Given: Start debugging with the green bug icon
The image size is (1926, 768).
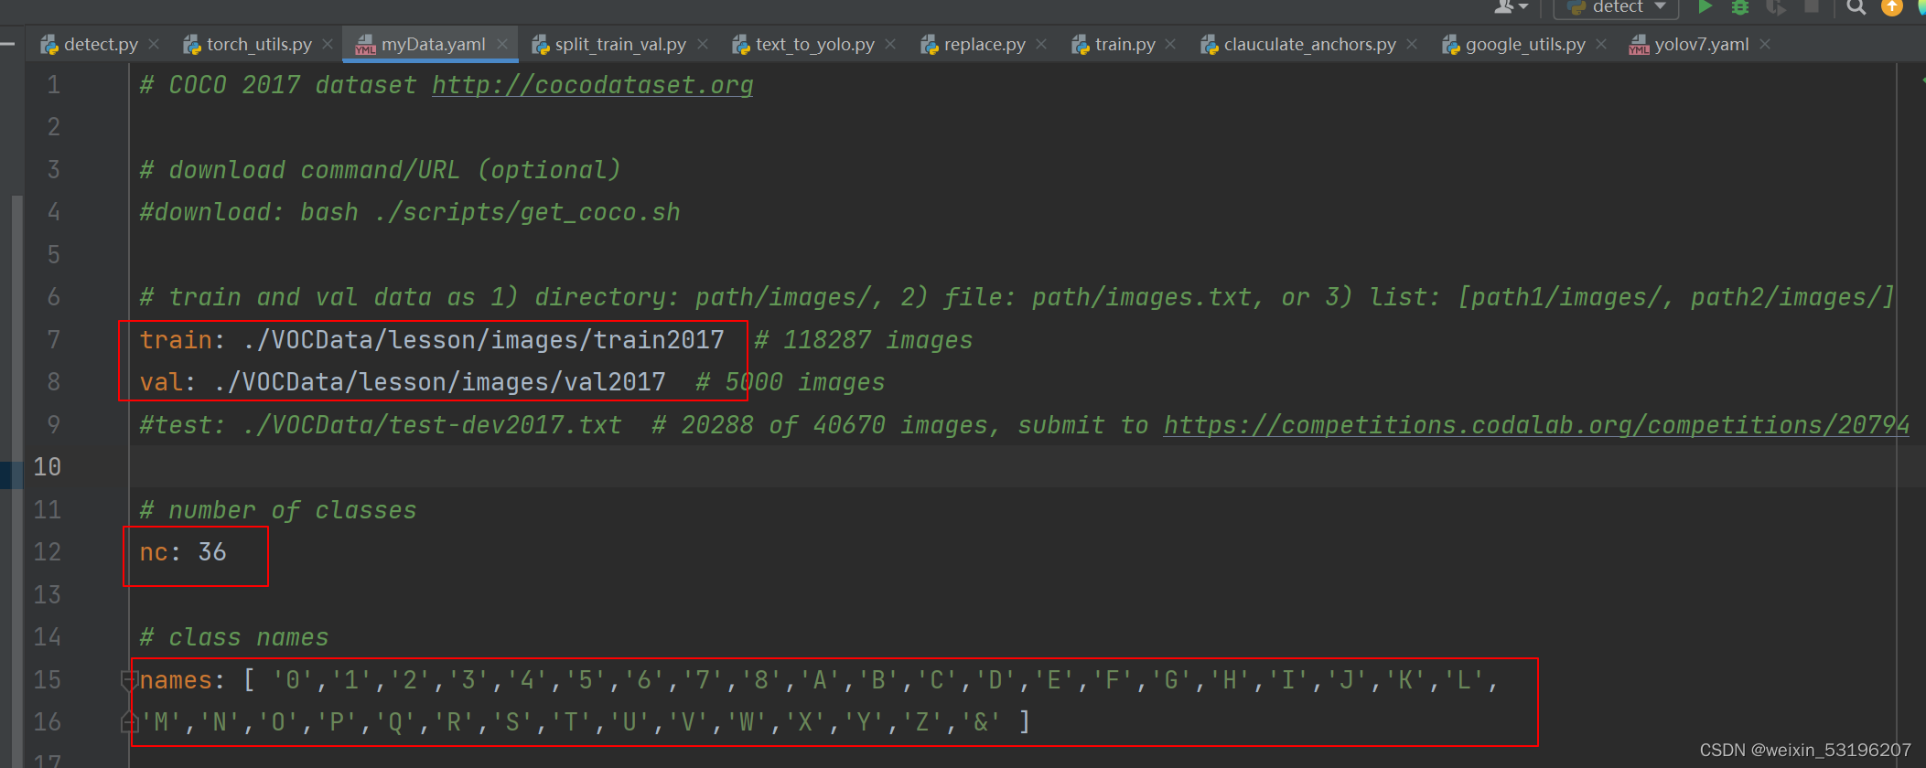Looking at the screenshot, I should point(1740,7).
